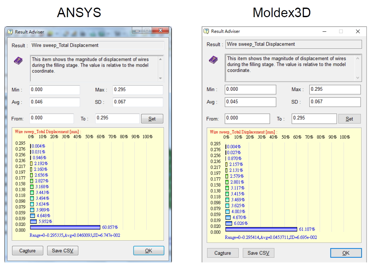
Task: Click the 5.952% bar in ANSYS chart
Action: click(x=33, y=221)
